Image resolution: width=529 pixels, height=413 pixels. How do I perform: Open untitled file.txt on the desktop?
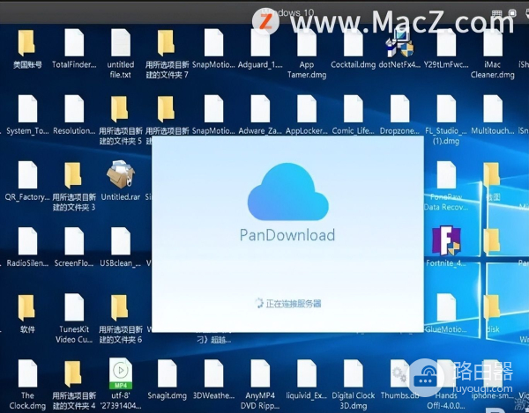tap(121, 43)
